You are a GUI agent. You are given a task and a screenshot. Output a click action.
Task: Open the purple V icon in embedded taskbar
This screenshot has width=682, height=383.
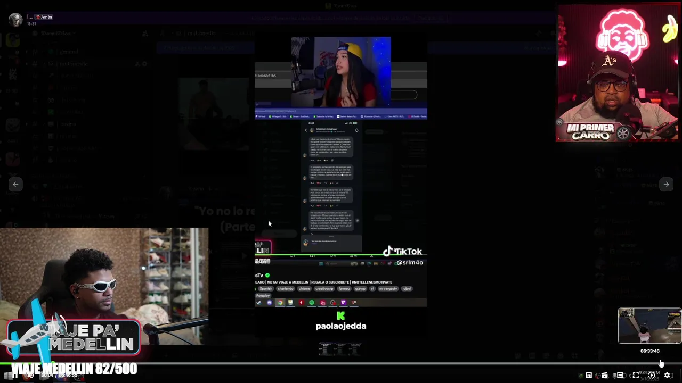(x=343, y=303)
